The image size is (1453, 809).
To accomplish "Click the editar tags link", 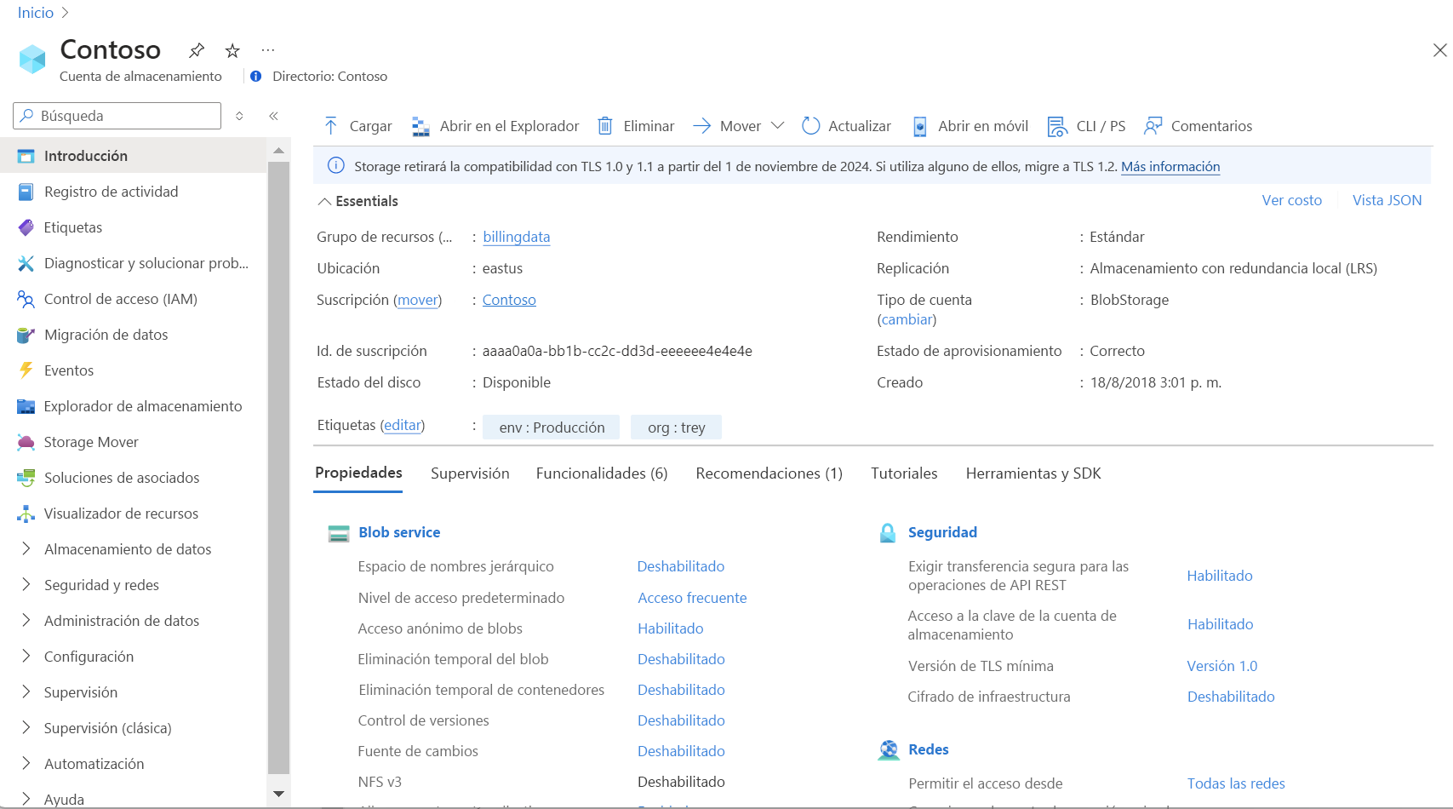I will [x=402, y=425].
